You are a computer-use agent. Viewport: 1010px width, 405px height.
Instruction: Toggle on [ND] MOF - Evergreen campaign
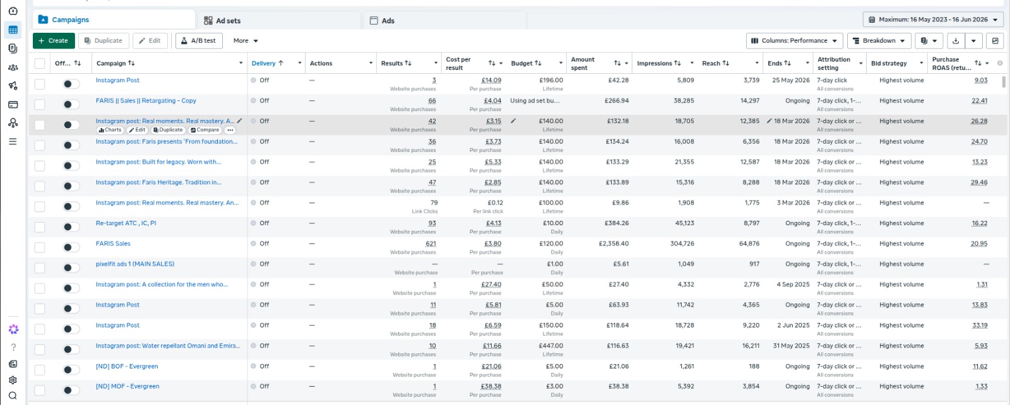(x=71, y=390)
